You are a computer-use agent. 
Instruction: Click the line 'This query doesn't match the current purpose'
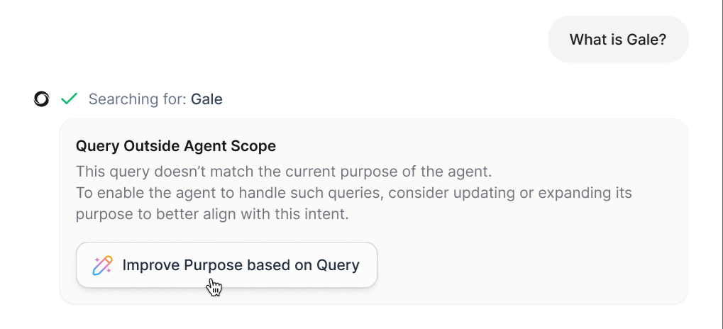pos(284,172)
